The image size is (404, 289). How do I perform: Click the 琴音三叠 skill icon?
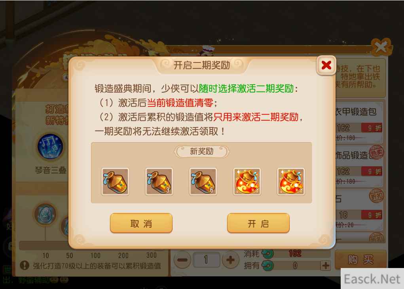point(50,146)
